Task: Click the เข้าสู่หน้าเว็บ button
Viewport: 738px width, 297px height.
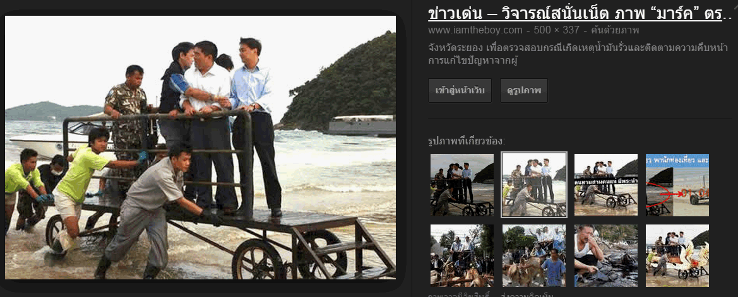Action: coord(460,90)
